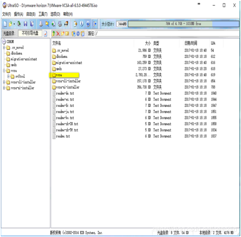The image size is (241, 237).
Task: Select readme-de.txt in the file list
Action: tap(63, 93)
